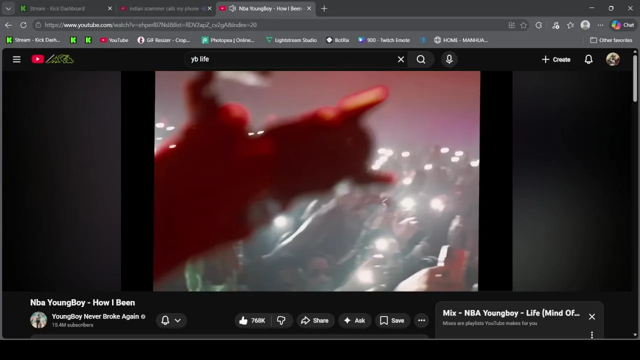Open the account avatar menu on YouTube
The height and width of the screenshot is (360, 640).
(x=613, y=59)
